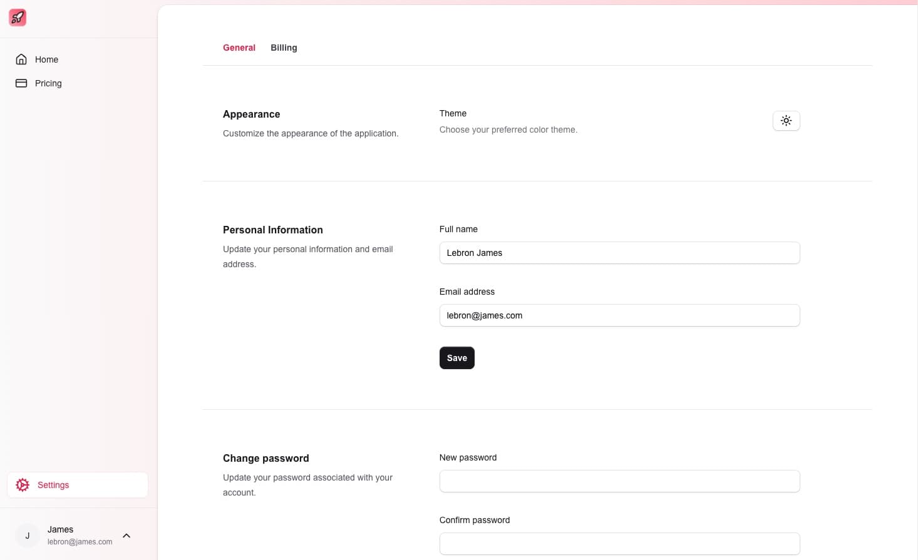
Task: Go to Pricing text link in sidebar
Action: 48,83
